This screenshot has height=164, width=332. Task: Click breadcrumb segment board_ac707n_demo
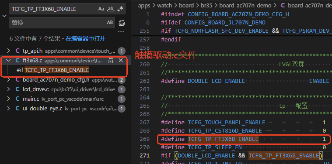245,6
